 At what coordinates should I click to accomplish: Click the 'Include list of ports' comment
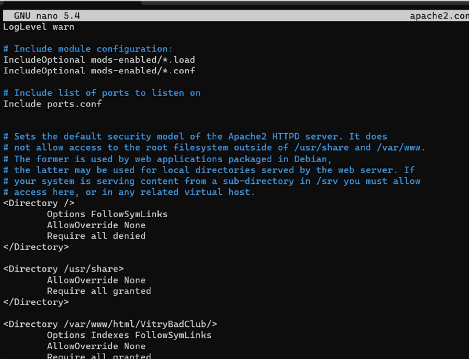pos(102,93)
